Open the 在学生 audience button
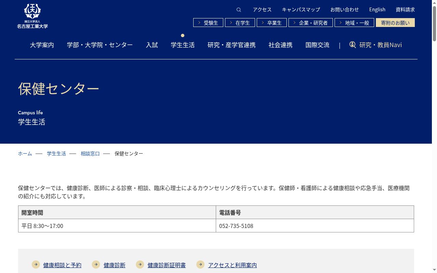 pos(240,23)
